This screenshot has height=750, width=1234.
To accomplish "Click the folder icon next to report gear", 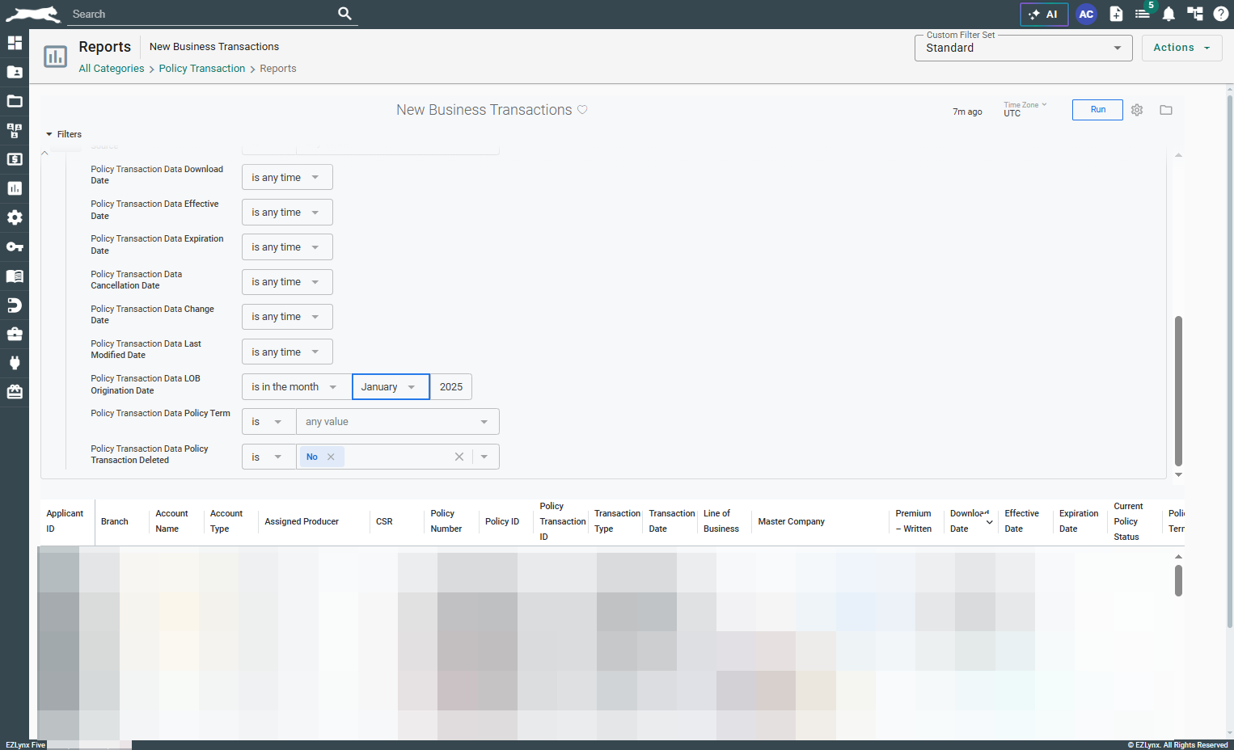I will click(x=1166, y=110).
